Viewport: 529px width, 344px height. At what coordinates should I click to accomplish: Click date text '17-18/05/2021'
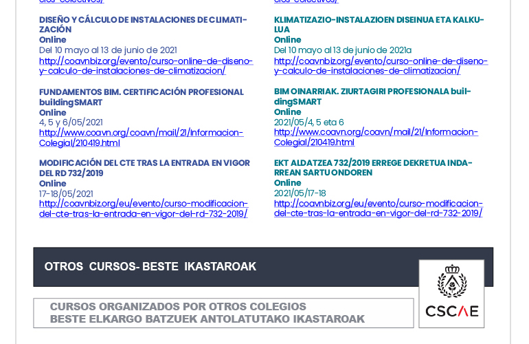click(66, 193)
